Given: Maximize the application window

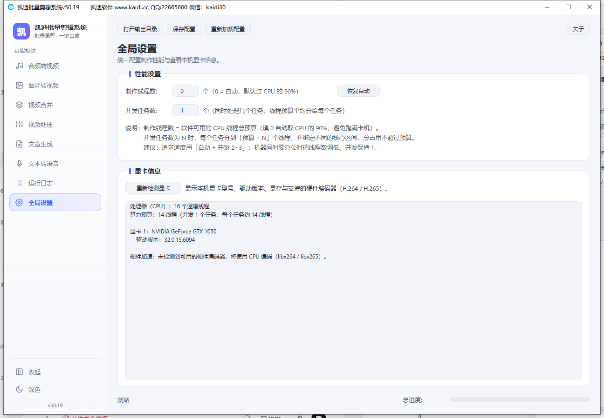Looking at the screenshot, I should coord(568,7).
